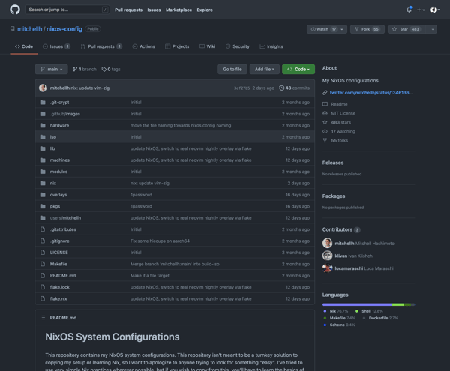Switch to the repository Pull requests tab
Image resolution: width=450 pixels, height=371 pixels.
(101, 46)
